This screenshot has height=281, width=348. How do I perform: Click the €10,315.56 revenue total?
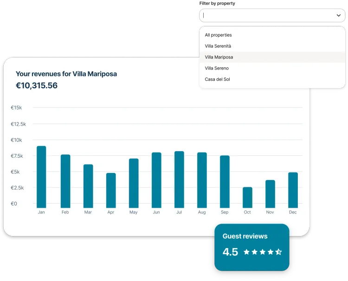(37, 85)
